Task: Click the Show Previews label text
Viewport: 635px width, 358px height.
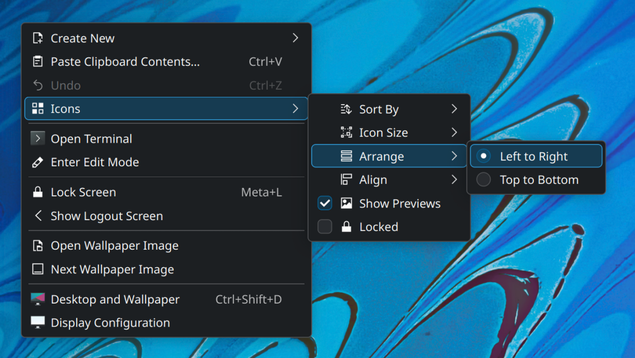Action: pyautogui.click(x=400, y=203)
